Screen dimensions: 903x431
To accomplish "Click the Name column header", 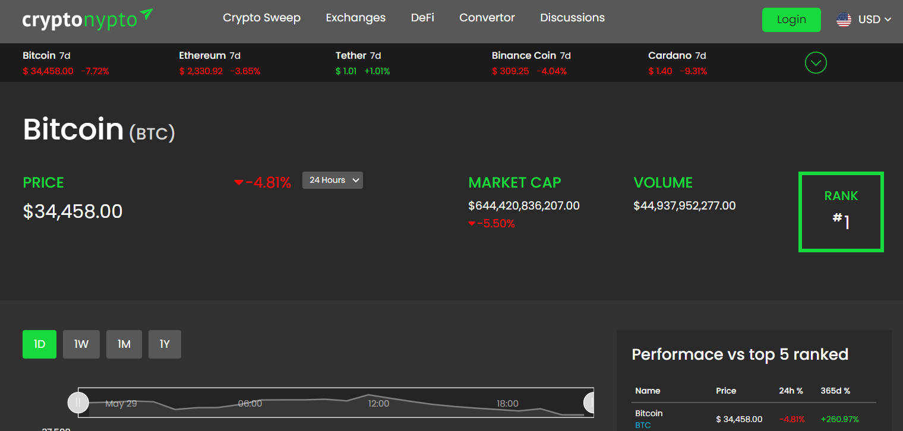I will point(648,391).
